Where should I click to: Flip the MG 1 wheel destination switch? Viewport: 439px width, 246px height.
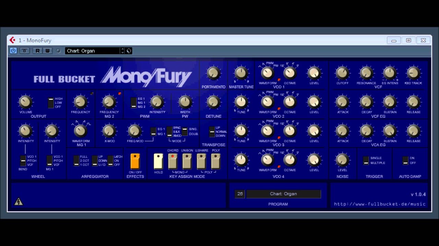pos(49,161)
